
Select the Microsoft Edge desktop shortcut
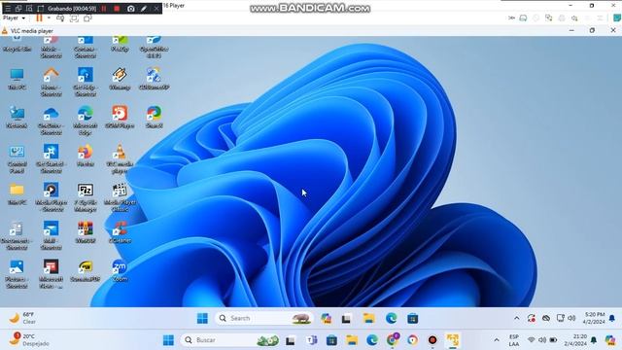pyautogui.click(x=86, y=121)
